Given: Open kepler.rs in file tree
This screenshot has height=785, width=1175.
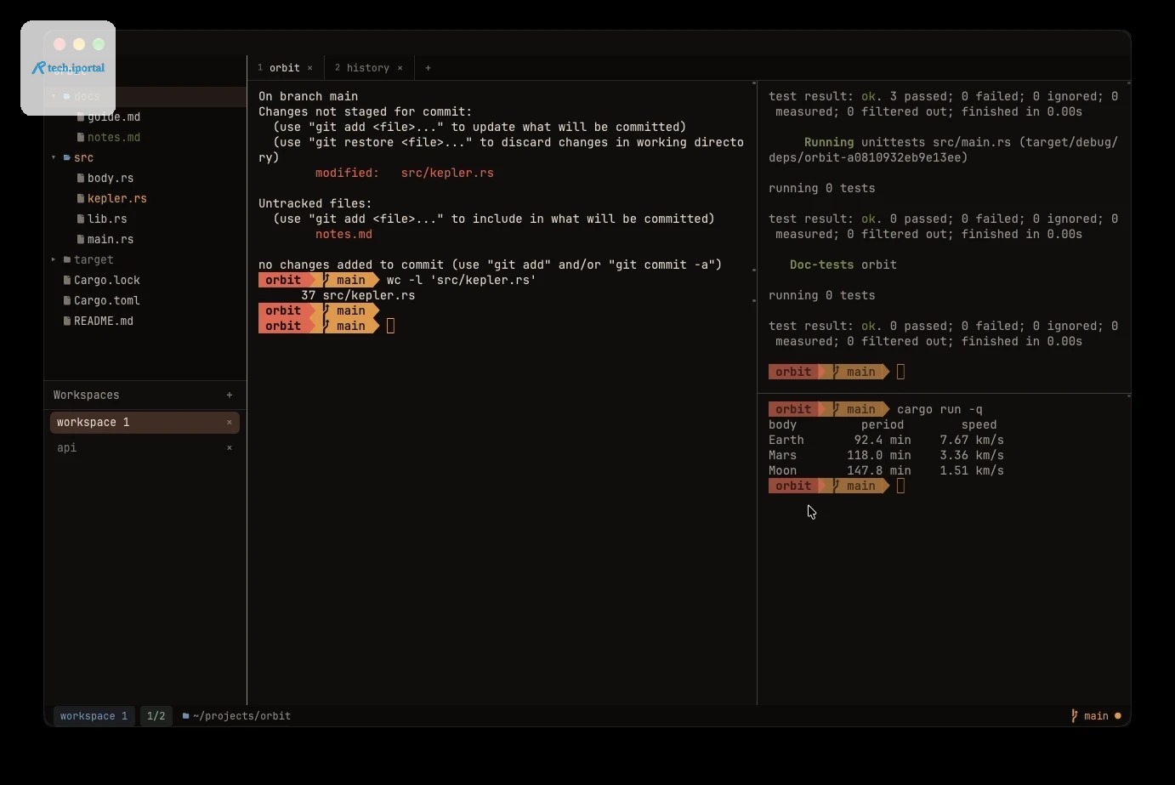Looking at the screenshot, I should coord(117,198).
